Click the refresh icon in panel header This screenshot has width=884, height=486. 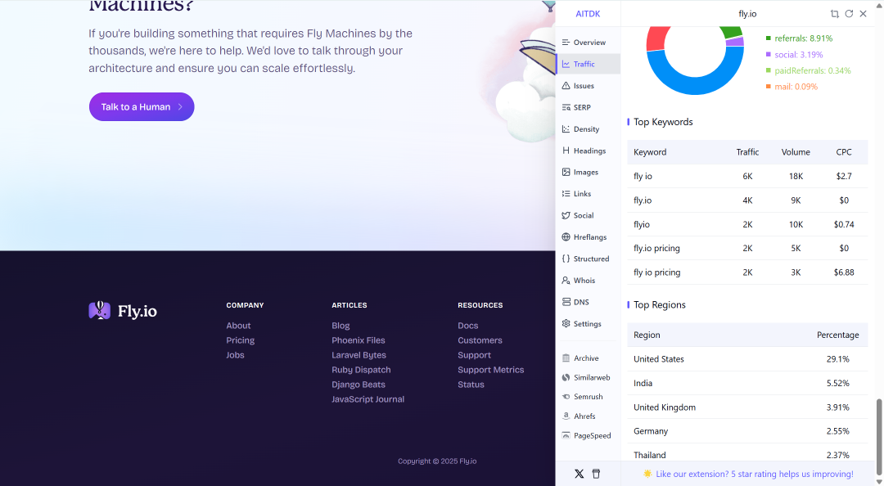coord(849,14)
